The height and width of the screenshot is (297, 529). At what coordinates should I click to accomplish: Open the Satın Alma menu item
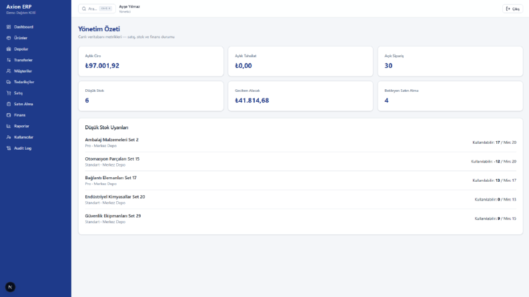pos(35,104)
